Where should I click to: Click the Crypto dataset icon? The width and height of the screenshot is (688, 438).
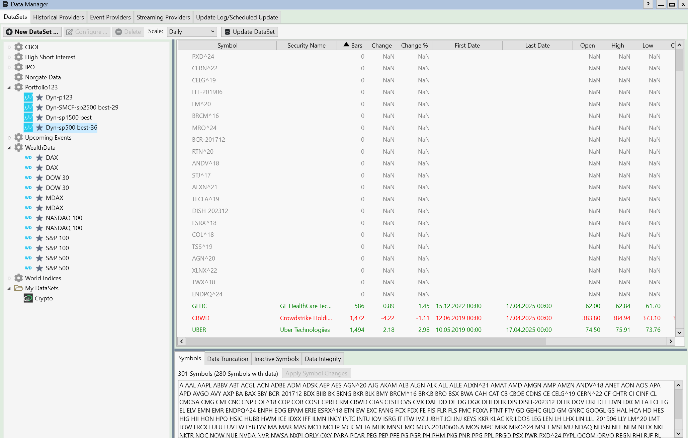pos(28,298)
